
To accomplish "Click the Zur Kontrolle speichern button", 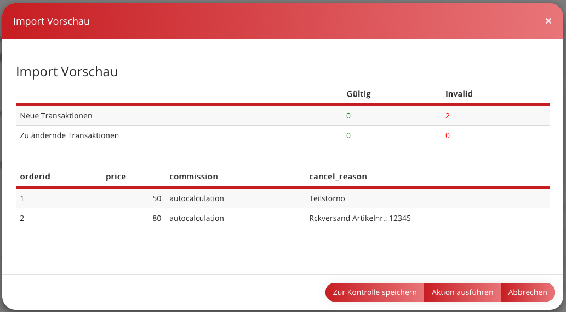I will 375,292.
